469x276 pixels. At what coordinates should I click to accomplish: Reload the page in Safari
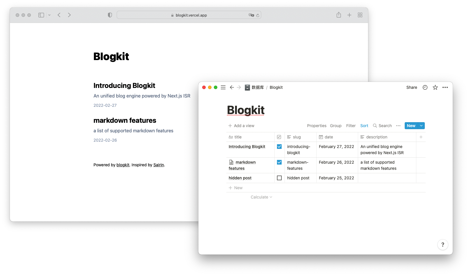coord(258,15)
